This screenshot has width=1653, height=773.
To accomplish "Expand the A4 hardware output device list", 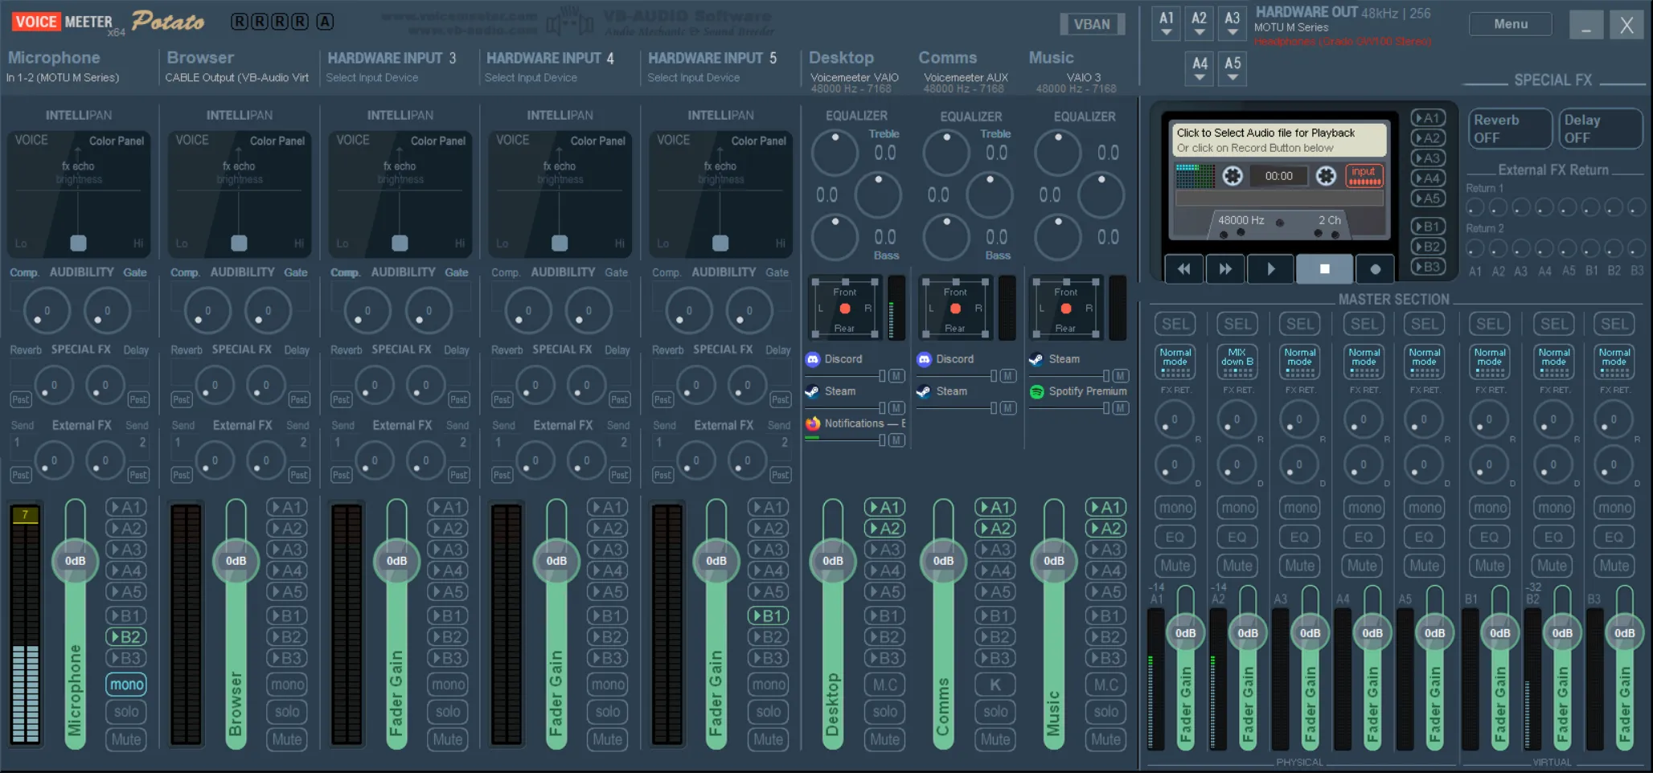I will click(1200, 69).
